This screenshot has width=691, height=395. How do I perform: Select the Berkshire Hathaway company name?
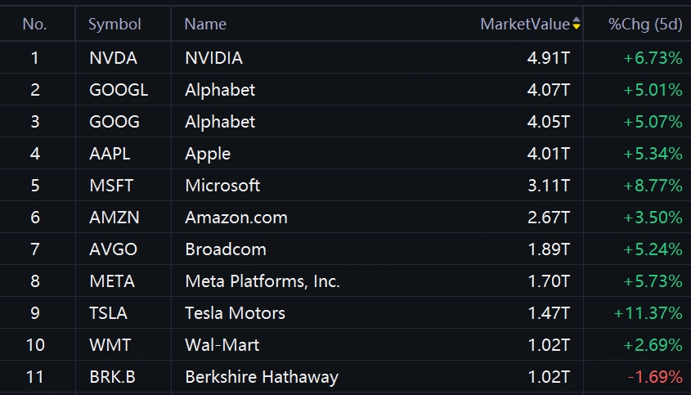pyautogui.click(x=262, y=377)
